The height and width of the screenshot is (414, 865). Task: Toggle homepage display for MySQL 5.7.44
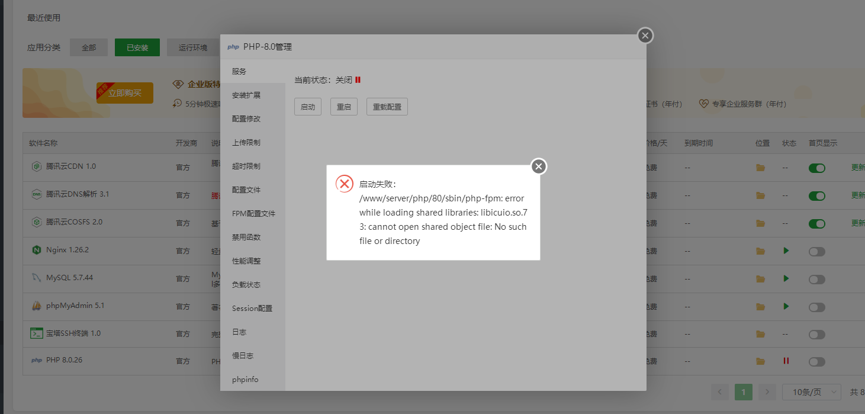817,280
